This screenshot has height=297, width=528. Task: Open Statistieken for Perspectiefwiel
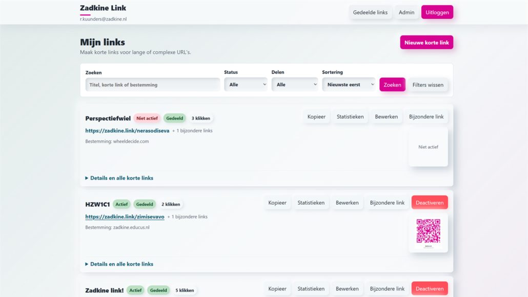(350, 116)
